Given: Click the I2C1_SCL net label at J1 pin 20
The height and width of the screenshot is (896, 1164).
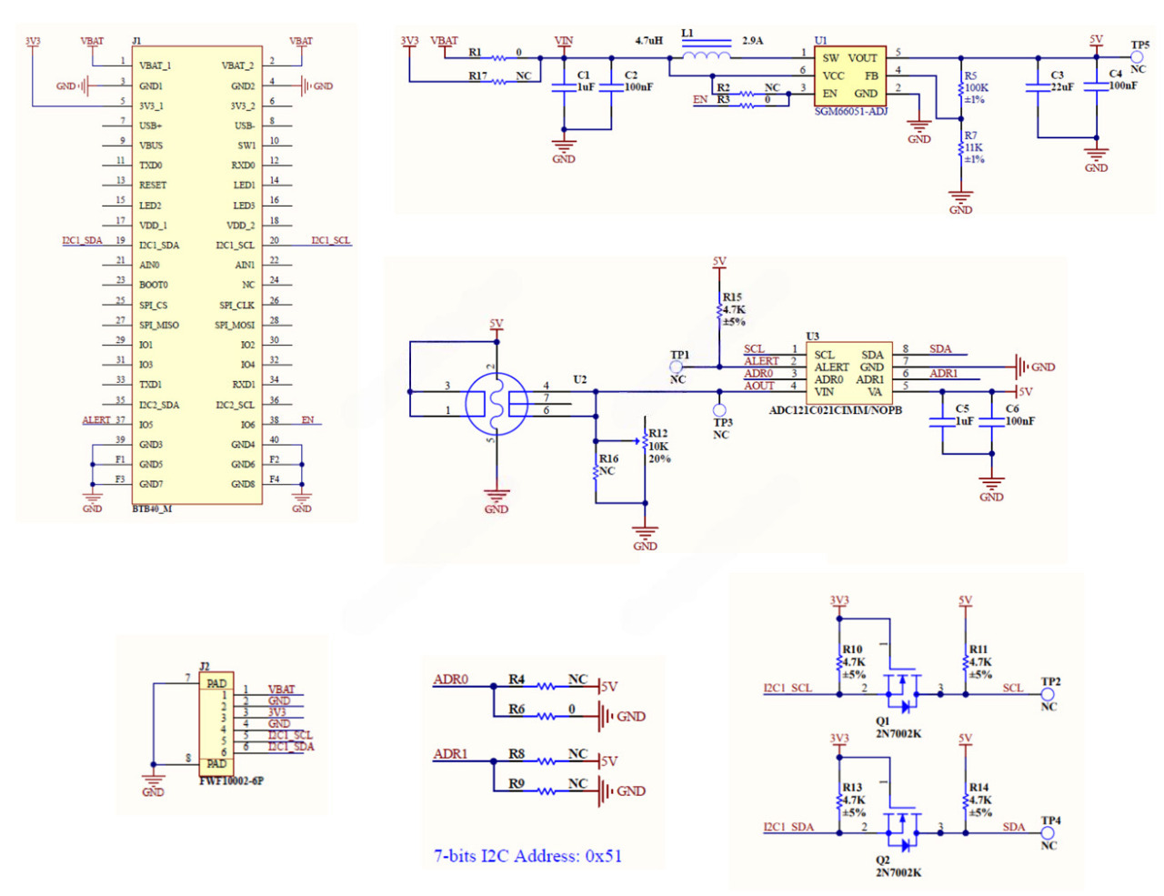Looking at the screenshot, I should [330, 241].
